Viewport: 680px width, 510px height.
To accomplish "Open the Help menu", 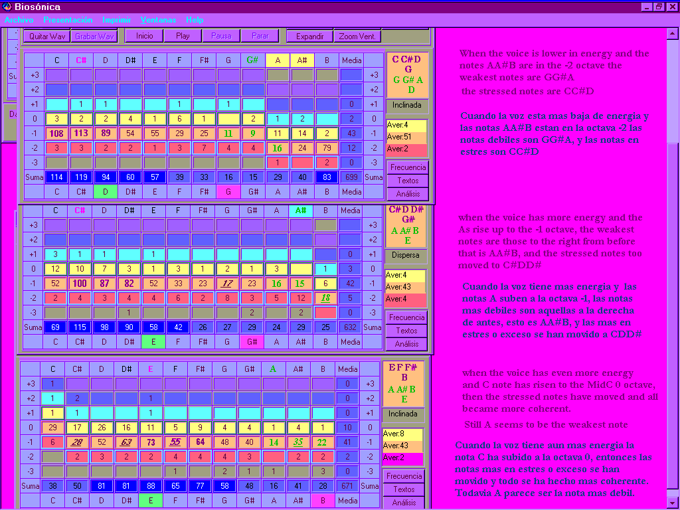I will pos(195,20).
